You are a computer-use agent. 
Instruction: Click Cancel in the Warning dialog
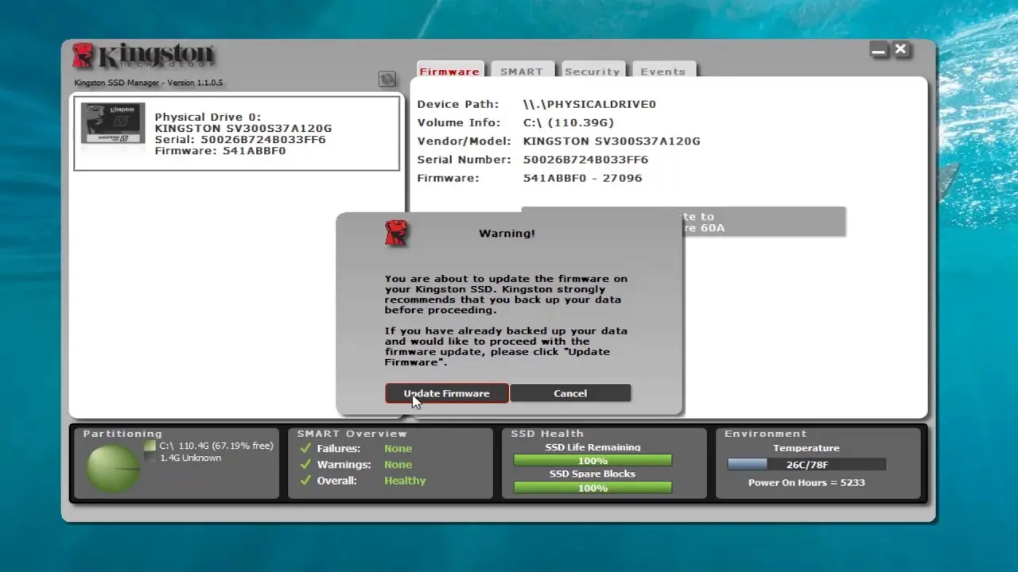(x=570, y=393)
